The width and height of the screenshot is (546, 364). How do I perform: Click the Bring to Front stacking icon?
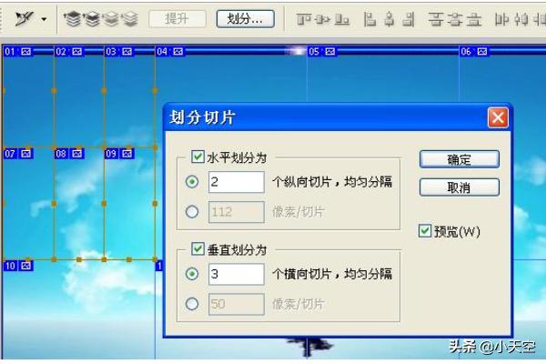[x=71, y=17]
